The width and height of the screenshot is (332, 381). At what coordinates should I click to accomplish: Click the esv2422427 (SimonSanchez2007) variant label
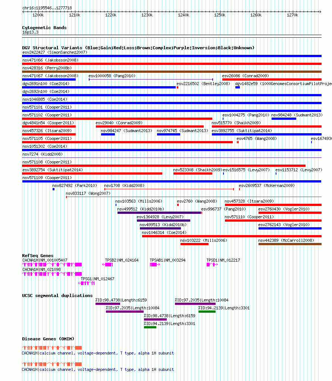[x=55, y=52]
